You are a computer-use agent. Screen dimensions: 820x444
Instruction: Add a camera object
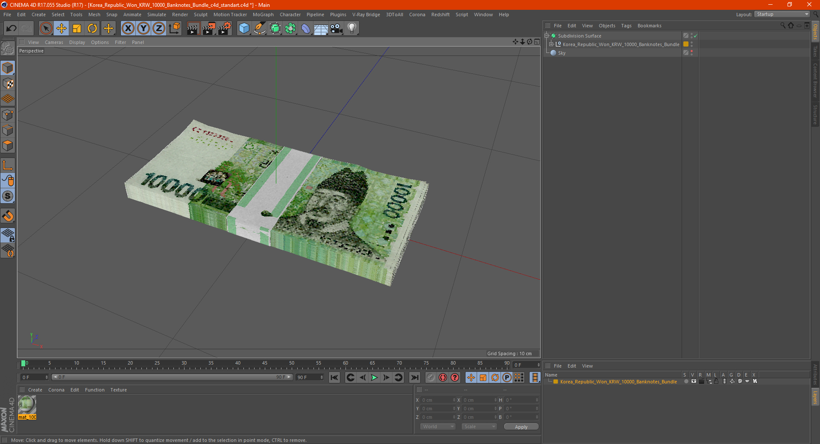[x=337, y=29]
